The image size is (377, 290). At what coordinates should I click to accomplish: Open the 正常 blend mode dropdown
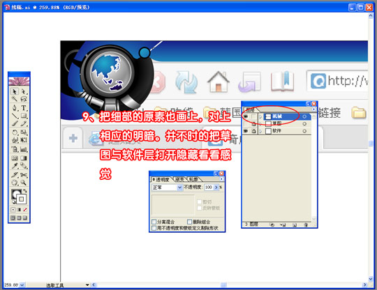(x=167, y=188)
